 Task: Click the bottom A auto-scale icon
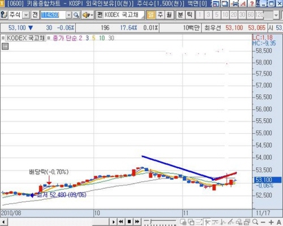coord(279,222)
